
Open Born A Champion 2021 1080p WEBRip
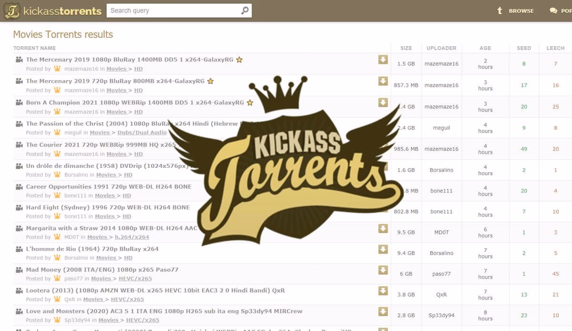click(135, 103)
